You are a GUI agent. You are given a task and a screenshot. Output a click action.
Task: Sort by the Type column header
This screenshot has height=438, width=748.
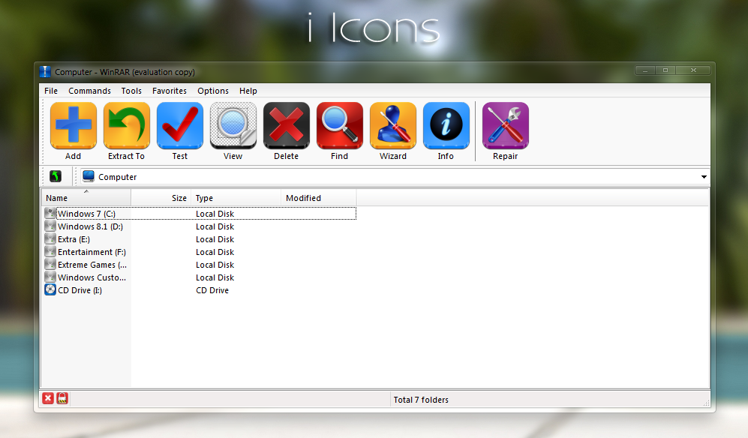point(236,197)
